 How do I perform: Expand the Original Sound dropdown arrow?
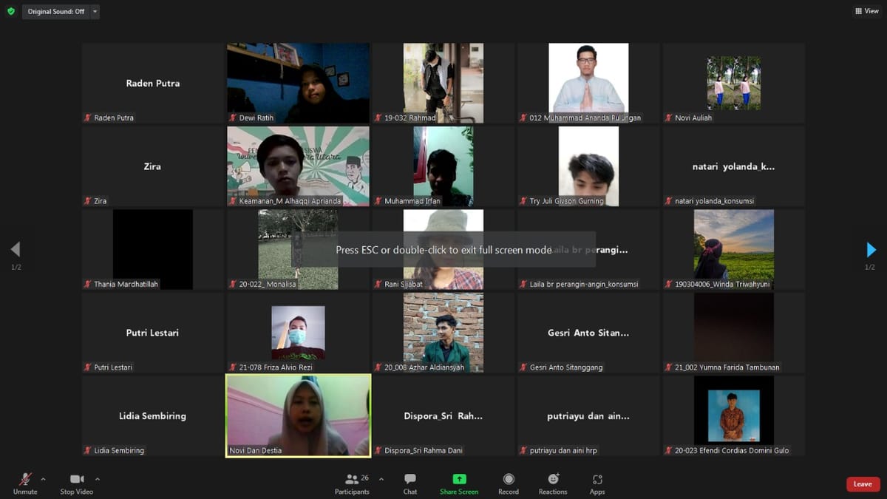pyautogui.click(x=95, y=12)
